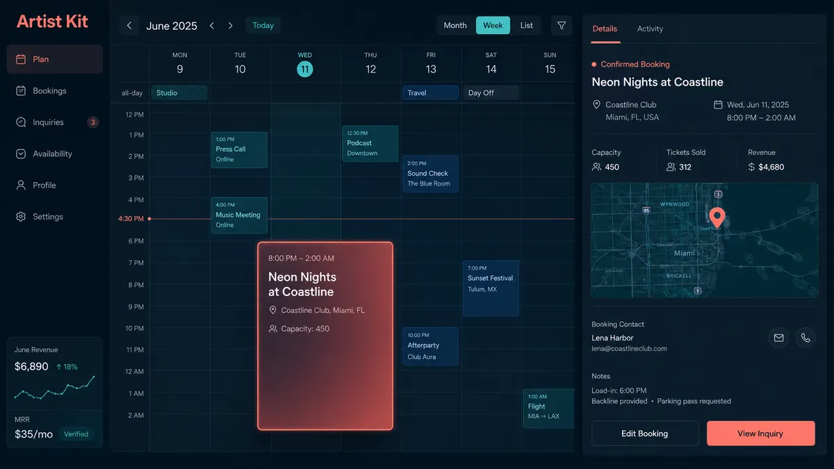Switch calendar to Month view
834x469 pixels.
(x=455, y=26)
